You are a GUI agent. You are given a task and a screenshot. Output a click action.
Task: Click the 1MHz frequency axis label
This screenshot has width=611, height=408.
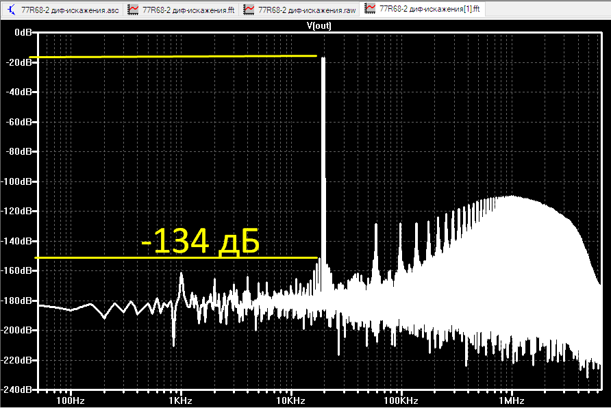point(512,400)
